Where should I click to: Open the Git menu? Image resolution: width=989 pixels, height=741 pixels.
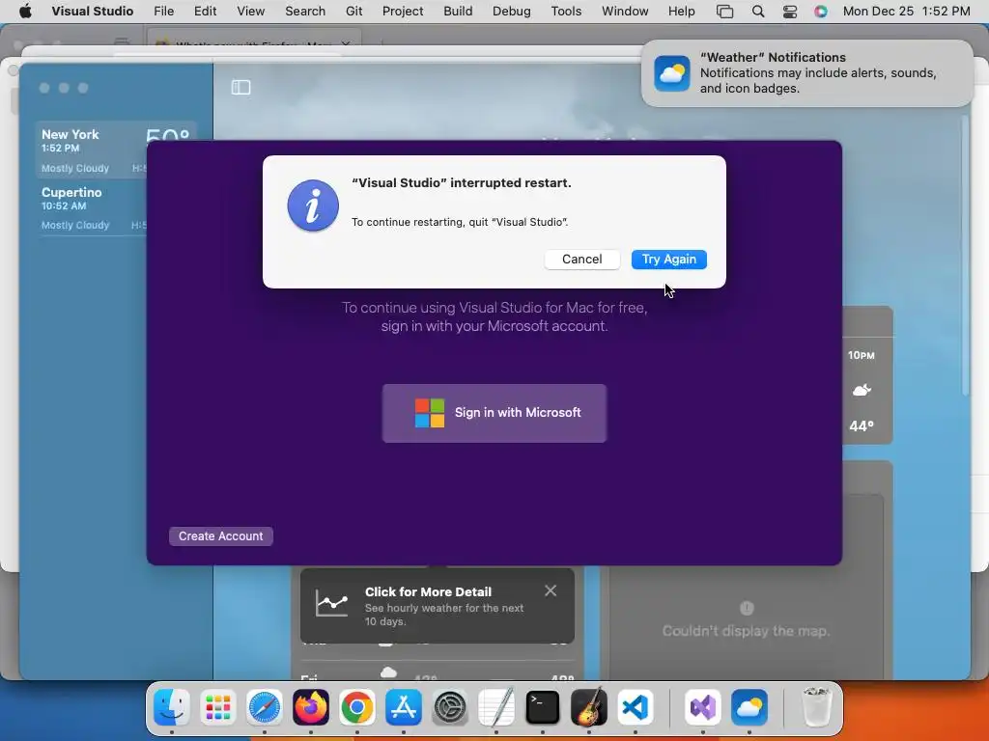click(353, 12)
